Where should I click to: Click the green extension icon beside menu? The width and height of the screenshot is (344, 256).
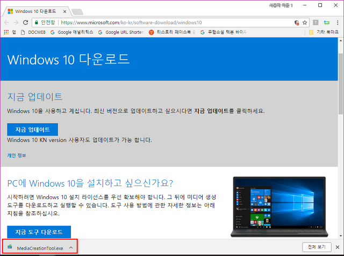[327, 23]
